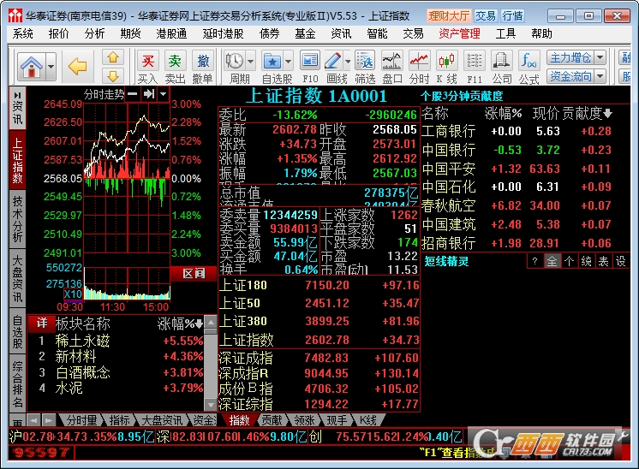The height and width of the screenshot is (469, 639).
Task: Open the 资产管理 menu
Action: (459, 33)
